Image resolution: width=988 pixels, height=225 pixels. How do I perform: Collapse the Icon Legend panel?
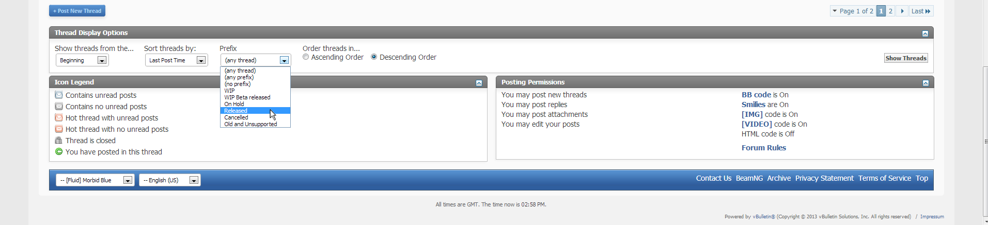click(x=479, y=83)
